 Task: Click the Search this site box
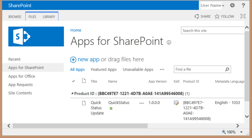tap(213, 31)
